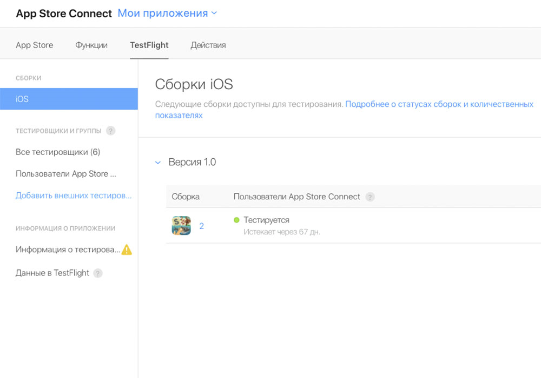Click help icon beside Пользователи App Store Connect

370,197
